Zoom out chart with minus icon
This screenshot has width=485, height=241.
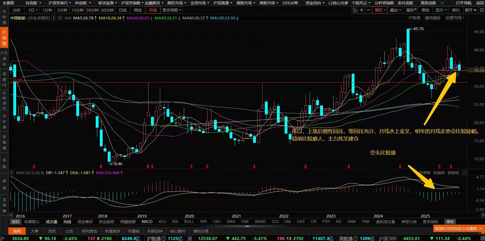tap(369, 10)
